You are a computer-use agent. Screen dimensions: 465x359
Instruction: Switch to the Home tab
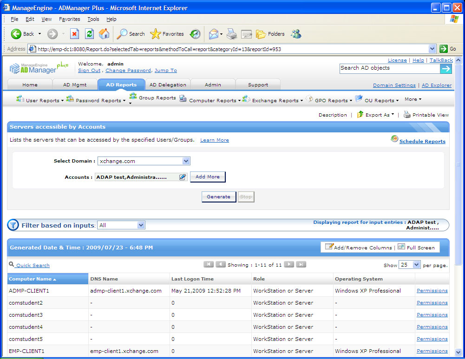point(30,85)
